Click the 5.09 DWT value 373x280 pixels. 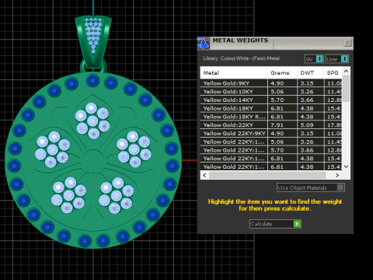coord(307,125)
